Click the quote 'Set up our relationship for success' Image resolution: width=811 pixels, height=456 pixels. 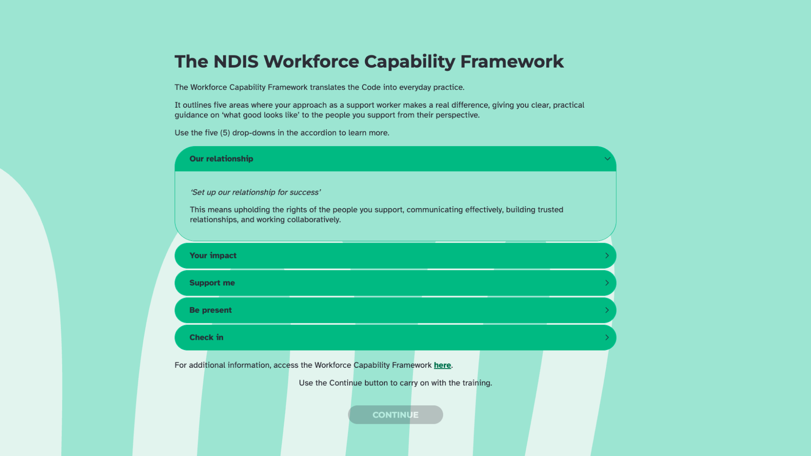(x=255, y=192)
